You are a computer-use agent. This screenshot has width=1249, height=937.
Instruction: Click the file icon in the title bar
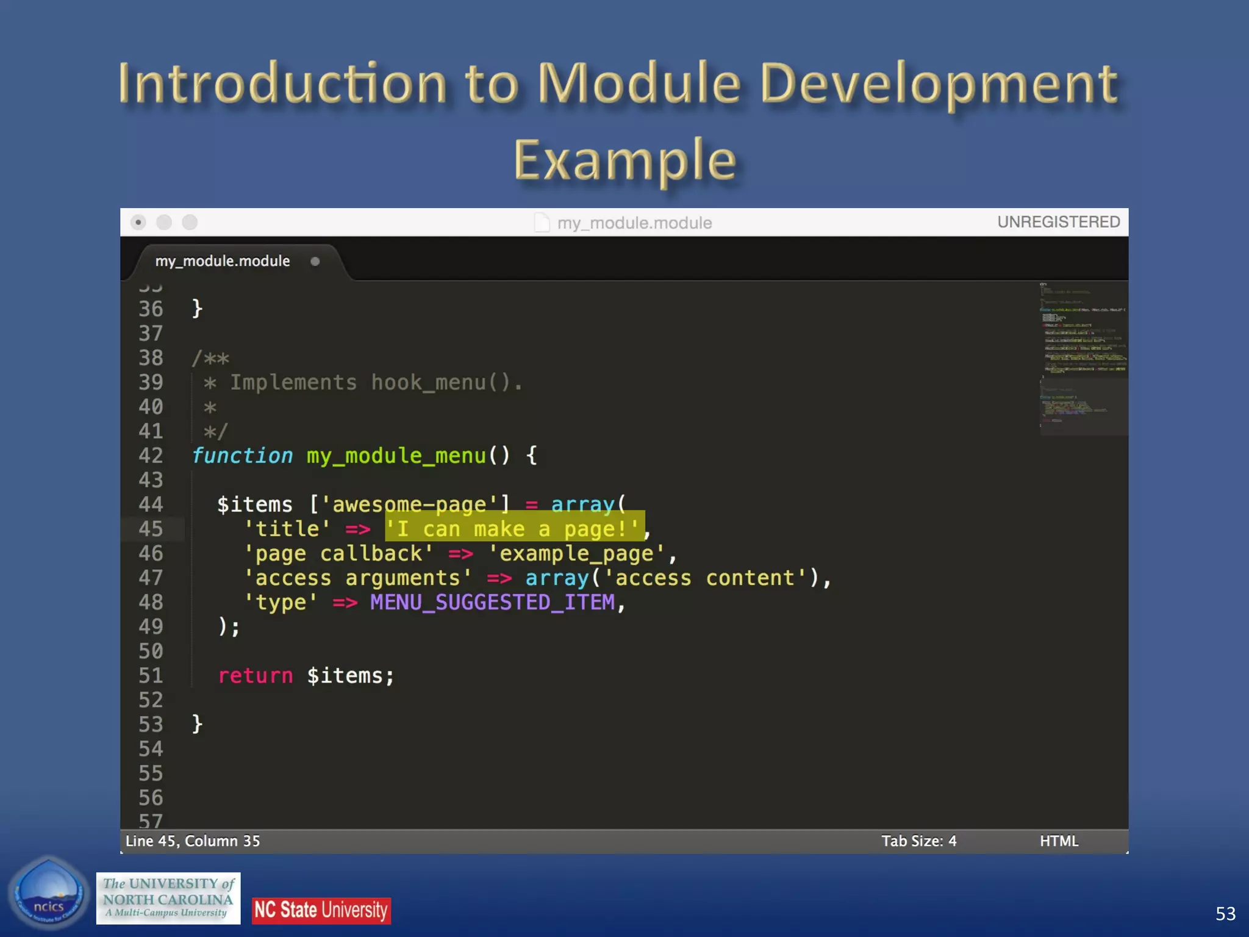(542, 223)
